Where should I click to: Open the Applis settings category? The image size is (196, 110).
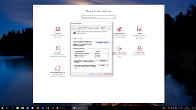coord(140,33)
